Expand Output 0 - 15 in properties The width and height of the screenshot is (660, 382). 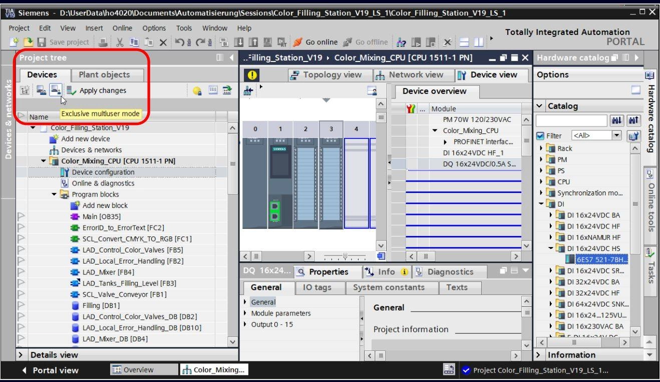pyautogui.click(x=245, y=324)
